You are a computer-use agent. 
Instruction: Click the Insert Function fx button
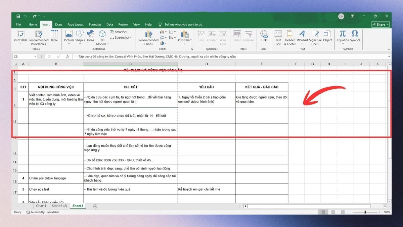pos(67,56)
